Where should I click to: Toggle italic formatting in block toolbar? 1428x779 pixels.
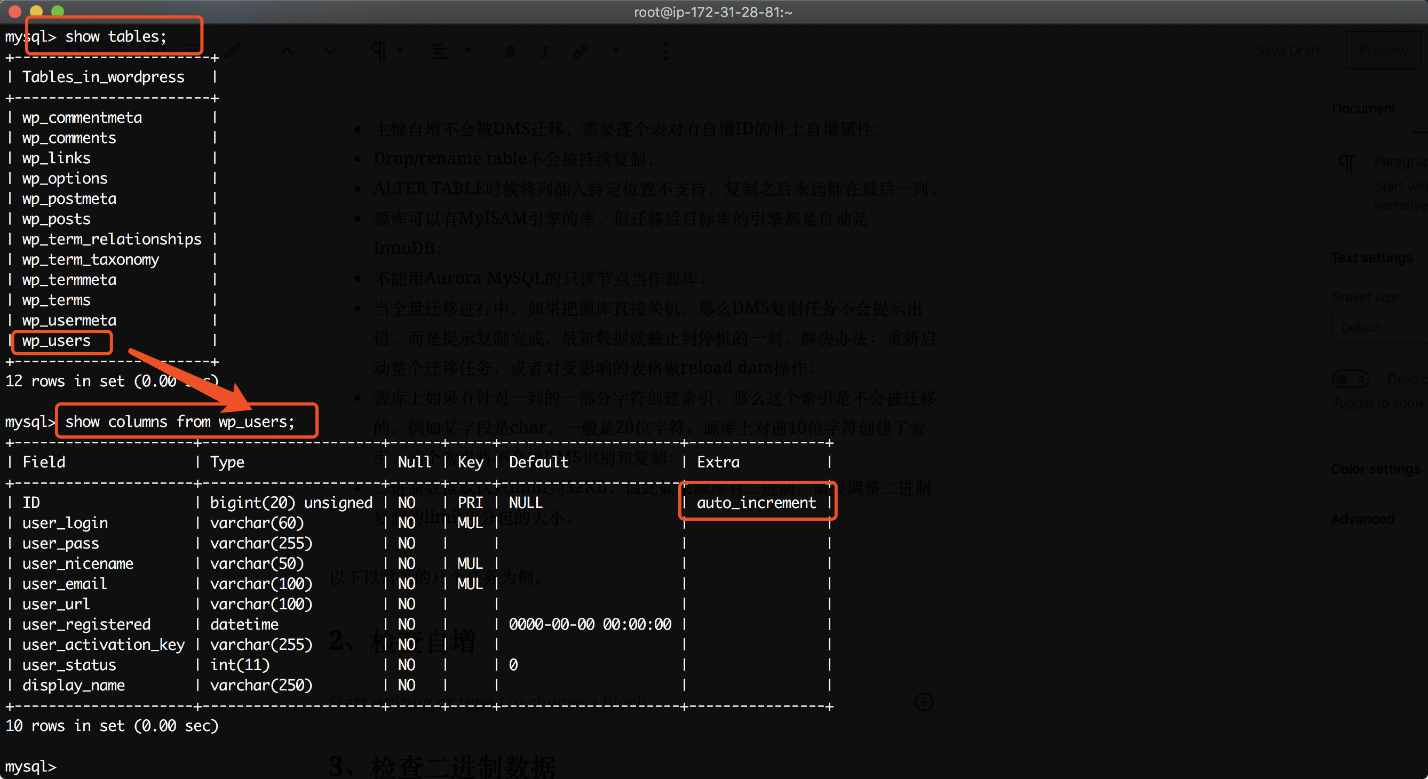545,52
